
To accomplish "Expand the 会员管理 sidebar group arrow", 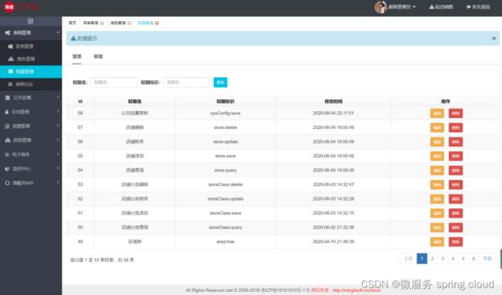I will [x=58, y=112].
